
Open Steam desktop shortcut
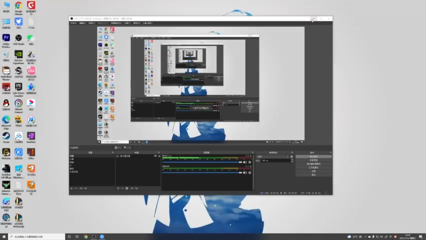pos(6,138)
